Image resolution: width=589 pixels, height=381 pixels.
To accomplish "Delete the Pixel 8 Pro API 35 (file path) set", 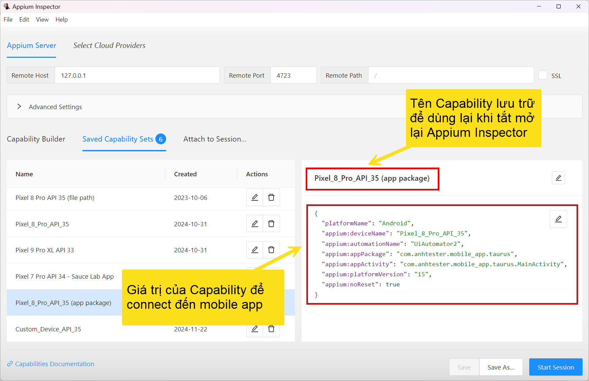I will 271,198.
